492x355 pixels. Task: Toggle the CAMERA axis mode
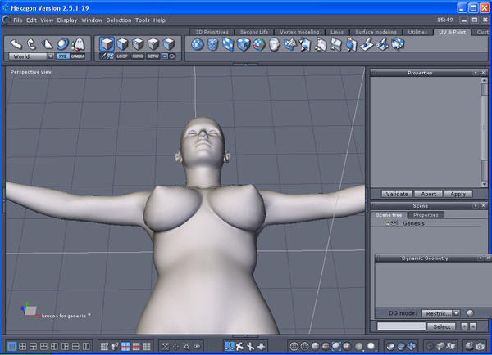(x=78, y=56)
